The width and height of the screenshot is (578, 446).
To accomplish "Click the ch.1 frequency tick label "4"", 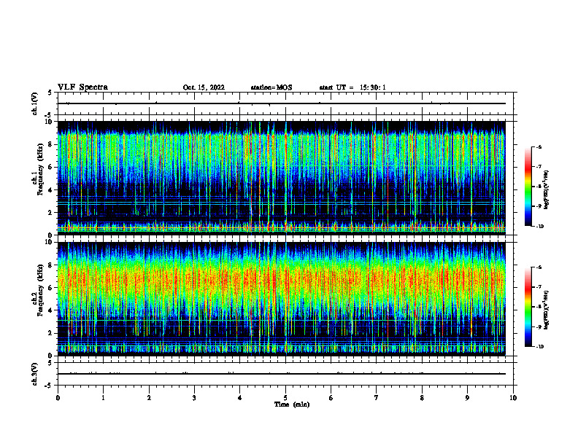I will pos(51,190).
